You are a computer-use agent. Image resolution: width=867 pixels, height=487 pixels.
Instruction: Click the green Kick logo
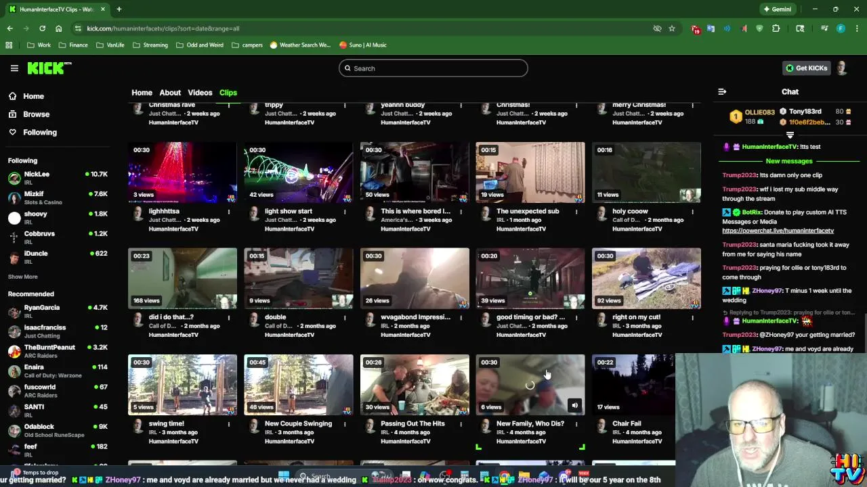click(x=49, y=68)
